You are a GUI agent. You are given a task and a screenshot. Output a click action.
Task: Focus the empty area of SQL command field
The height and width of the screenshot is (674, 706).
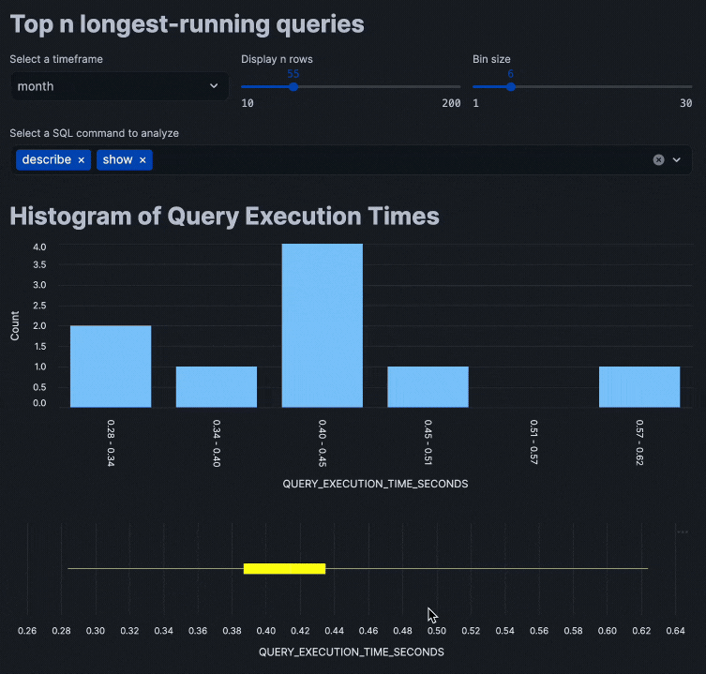[394, 160]
